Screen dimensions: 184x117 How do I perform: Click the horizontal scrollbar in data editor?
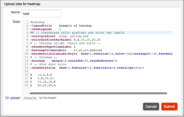(98, 93)
